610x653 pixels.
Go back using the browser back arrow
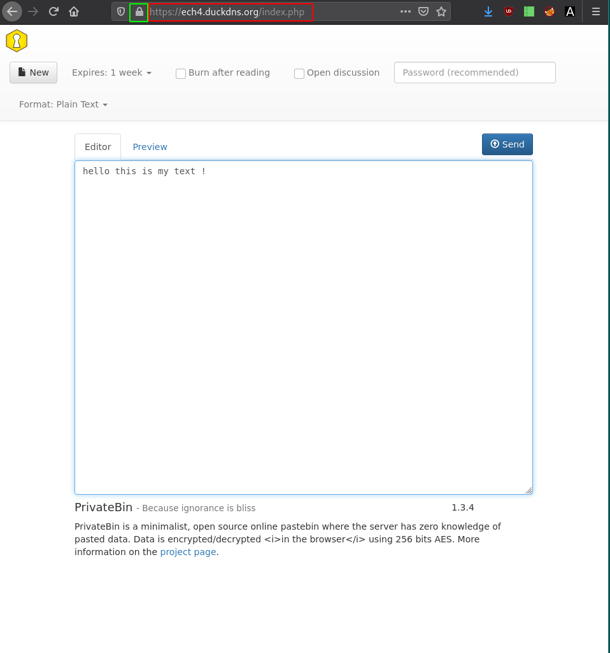click(12, 11)
